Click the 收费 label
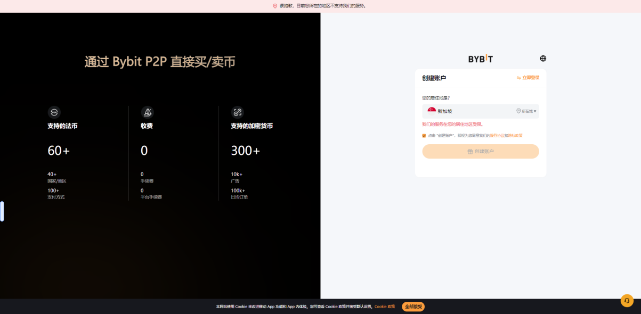The width and height of the screenshot is (641, 314). point(147,126)
